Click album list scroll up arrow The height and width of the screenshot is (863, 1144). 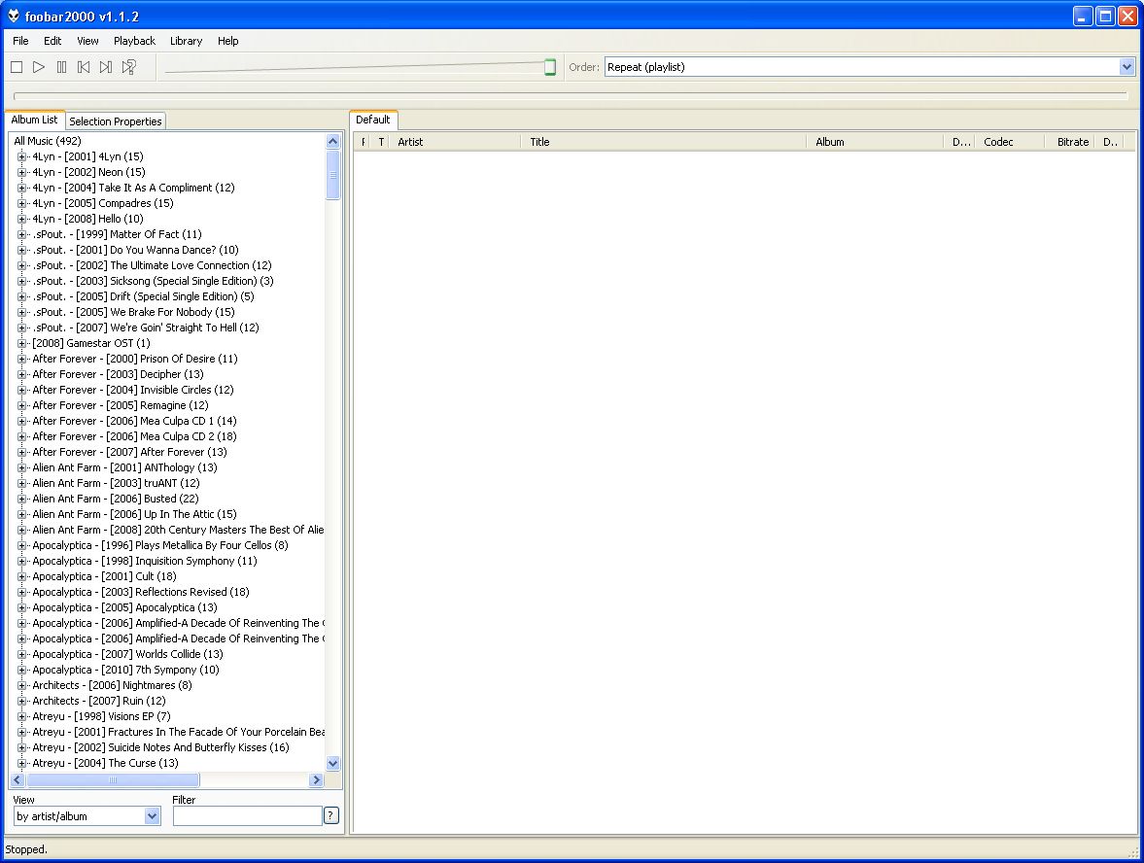click(332, 142)
